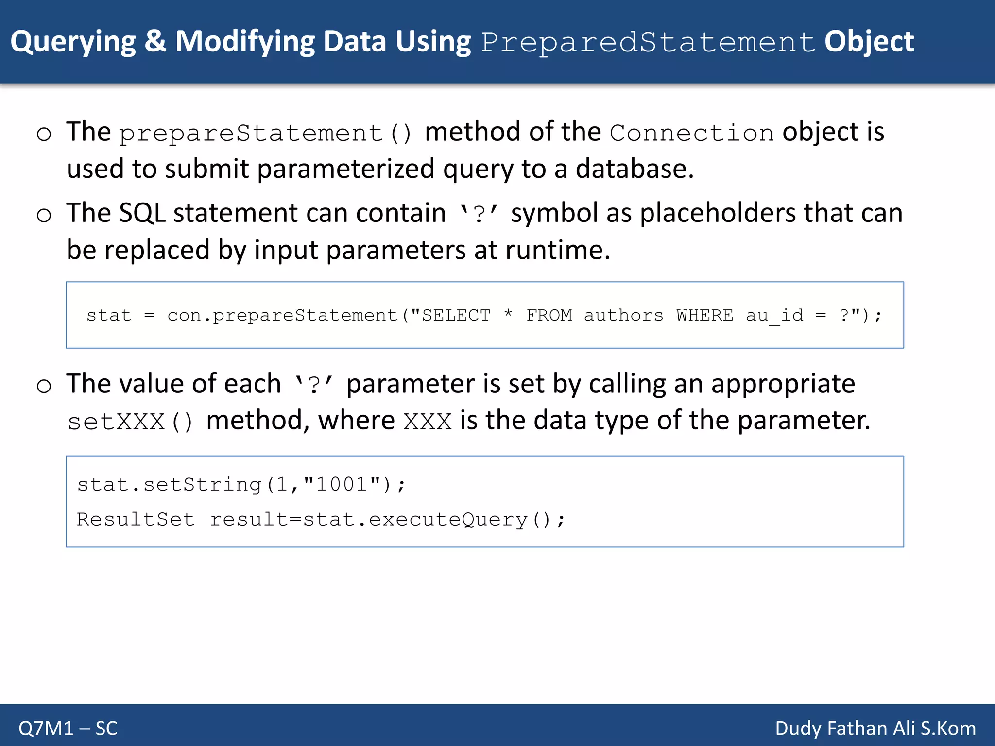The height and width of the screenshot is (746, 995).
Task: Click the prepareStatement() code text in first bullet
Action: 266,134
